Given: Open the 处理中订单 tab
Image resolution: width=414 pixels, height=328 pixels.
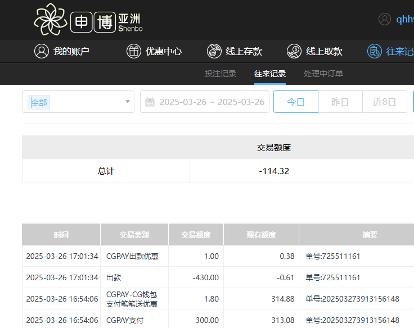Looking at the screenshot, I should [323, 74].
